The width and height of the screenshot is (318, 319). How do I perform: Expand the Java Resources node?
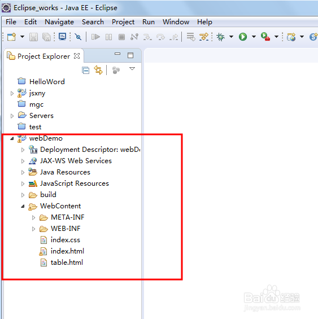pyautogui.click(x=23, y=173)
